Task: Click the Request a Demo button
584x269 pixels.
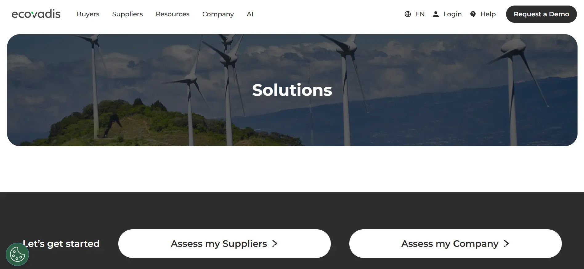Action: 541,14
